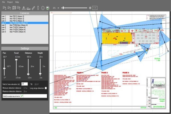Click the map placement pin icon

24,8
